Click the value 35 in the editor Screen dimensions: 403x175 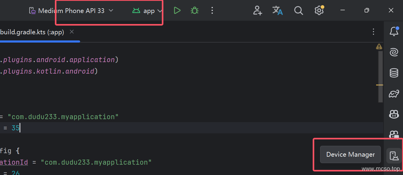point(15,128)
